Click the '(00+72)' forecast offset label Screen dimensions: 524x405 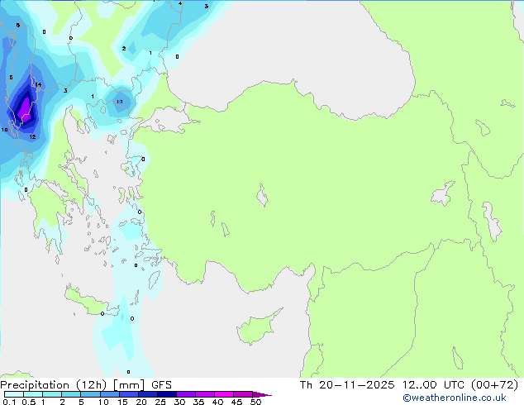pyautogui.click(x=494, y=385)
